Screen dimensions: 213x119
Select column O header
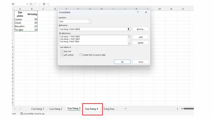coord(183,9)
